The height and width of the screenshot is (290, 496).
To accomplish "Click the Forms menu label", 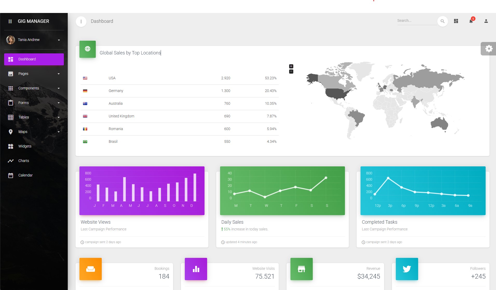I will (24, 103).
